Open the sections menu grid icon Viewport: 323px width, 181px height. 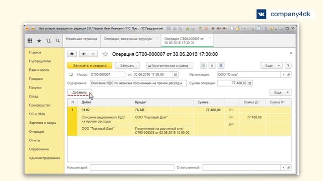coord(30,41)
